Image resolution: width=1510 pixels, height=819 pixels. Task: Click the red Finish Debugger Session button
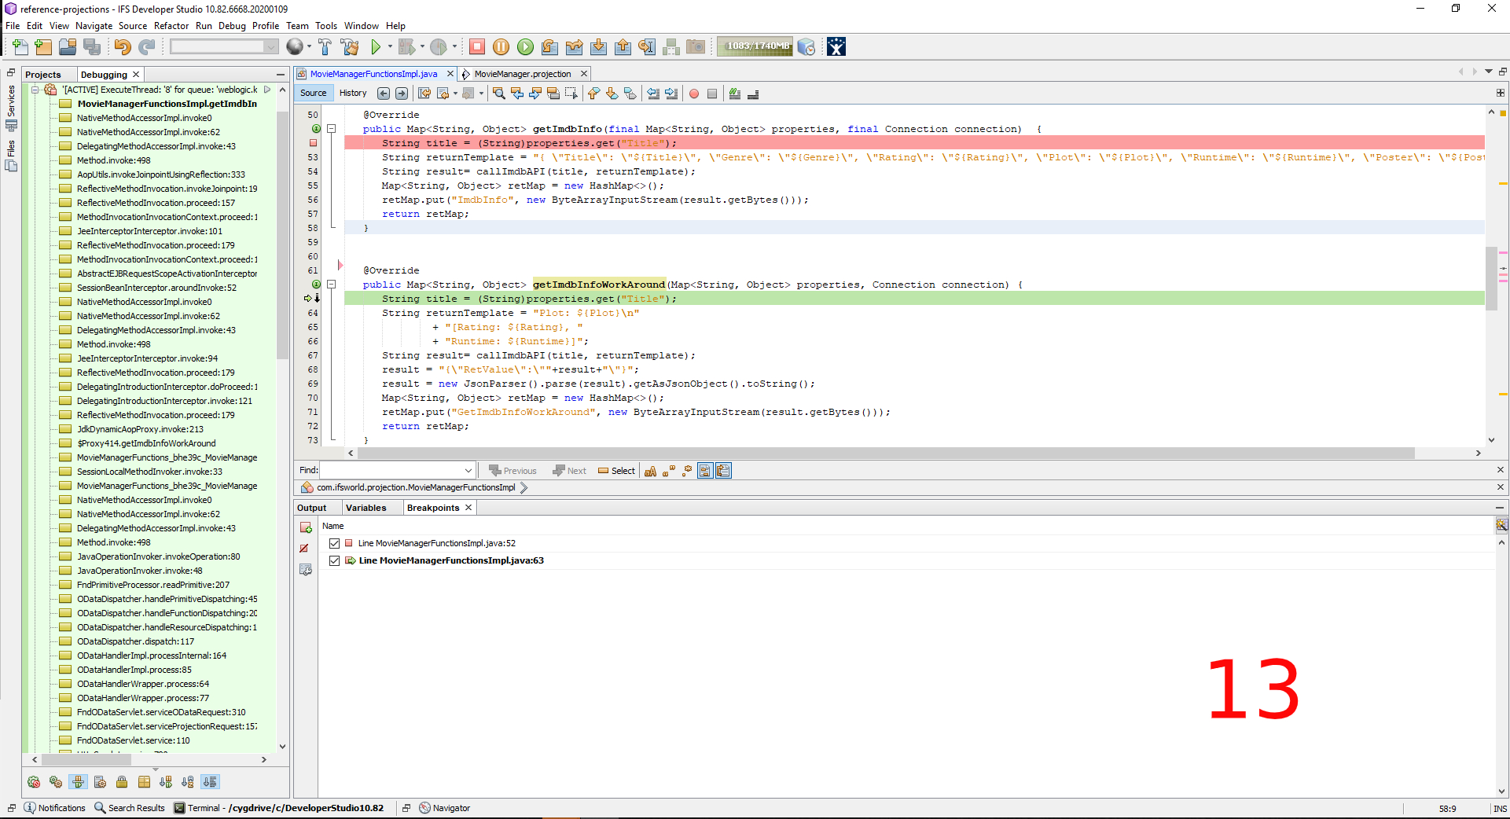pos(477,47)
